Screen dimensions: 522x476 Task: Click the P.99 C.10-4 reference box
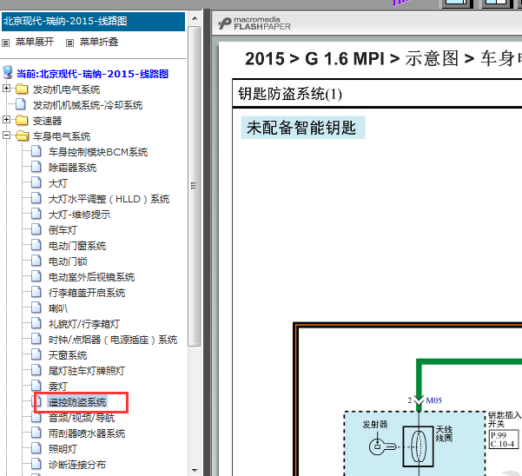point(504,440)
